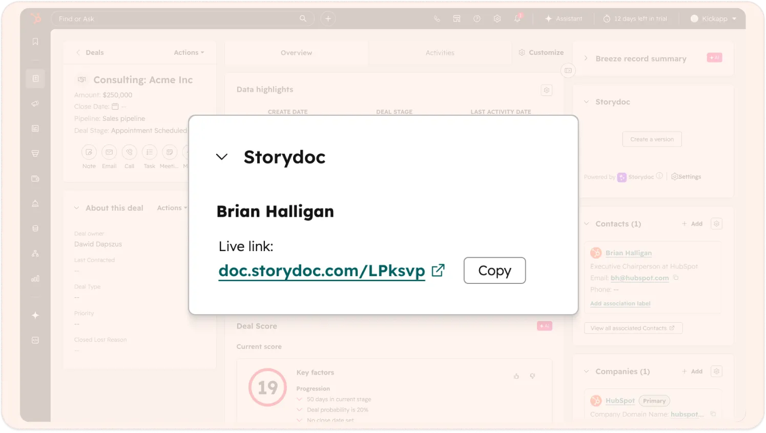Click the 12 days left in trial
Viewport: 766px width, 433px height.
click(x=635, y=18)
